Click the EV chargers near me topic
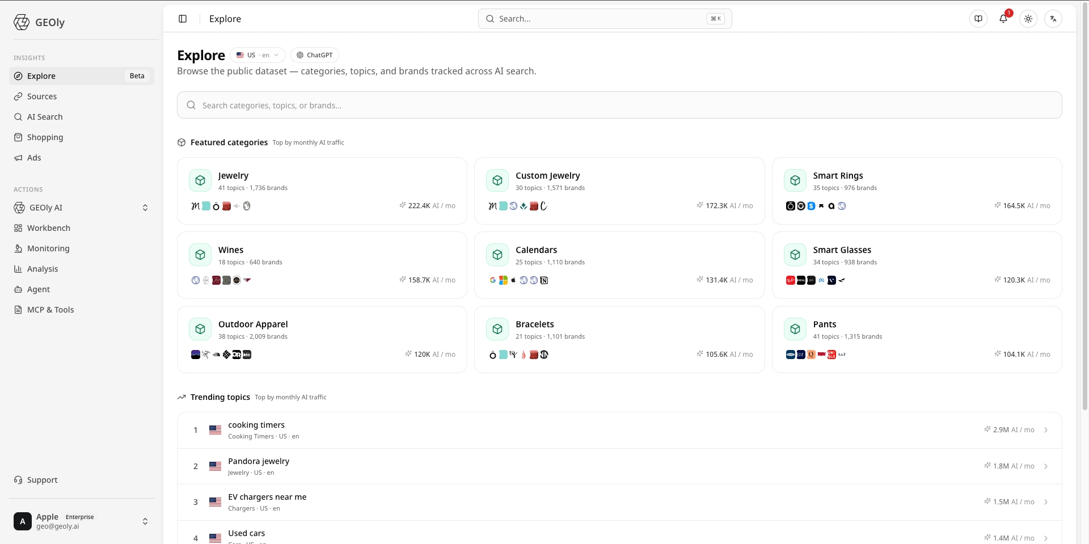 click(x=267, y=497)
